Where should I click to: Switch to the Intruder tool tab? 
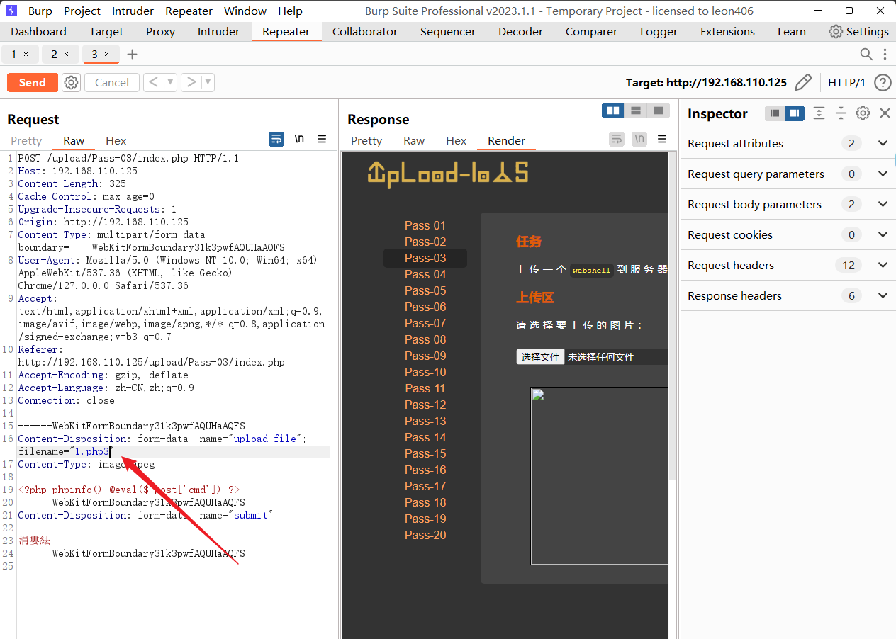click(218, 32)
